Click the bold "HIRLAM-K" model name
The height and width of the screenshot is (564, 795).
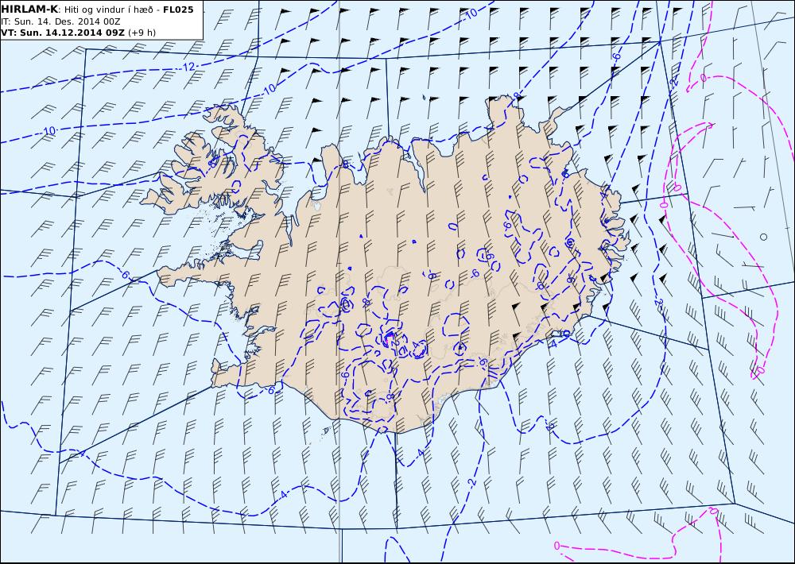tap(29, 10)
